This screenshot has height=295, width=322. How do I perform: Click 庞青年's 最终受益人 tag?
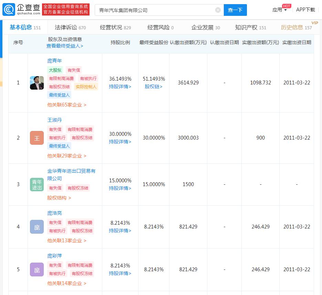click(59, 95)
